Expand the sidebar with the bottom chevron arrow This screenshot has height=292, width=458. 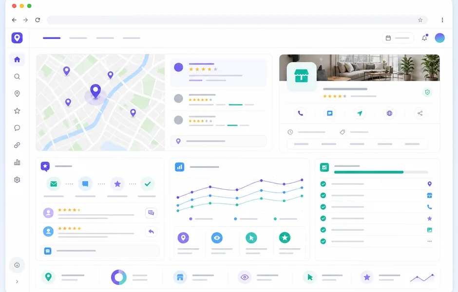click(17, 281)
